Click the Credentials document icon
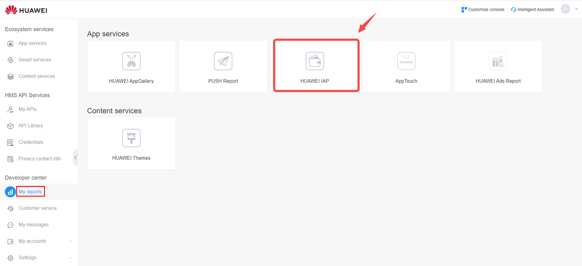 [x=10, y=142]
